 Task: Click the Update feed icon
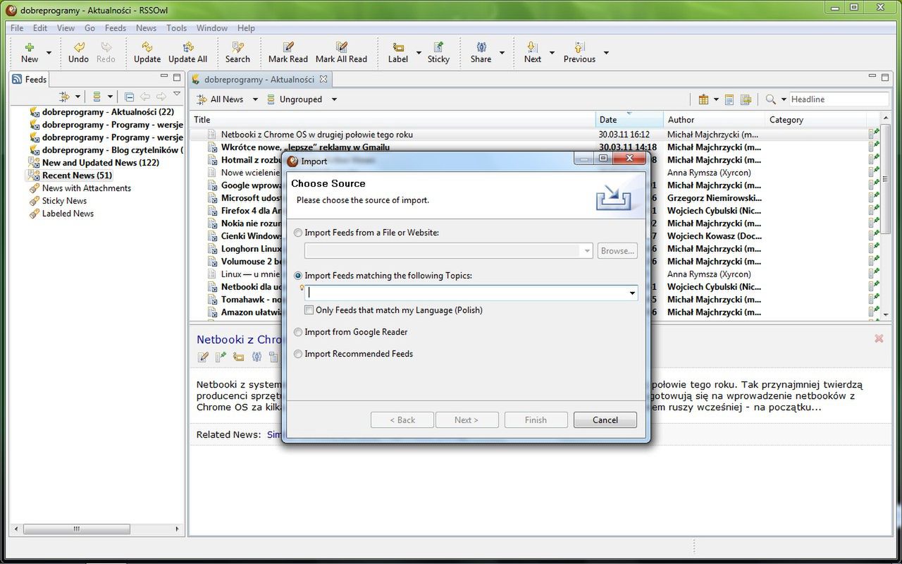[x=147, y=47]
